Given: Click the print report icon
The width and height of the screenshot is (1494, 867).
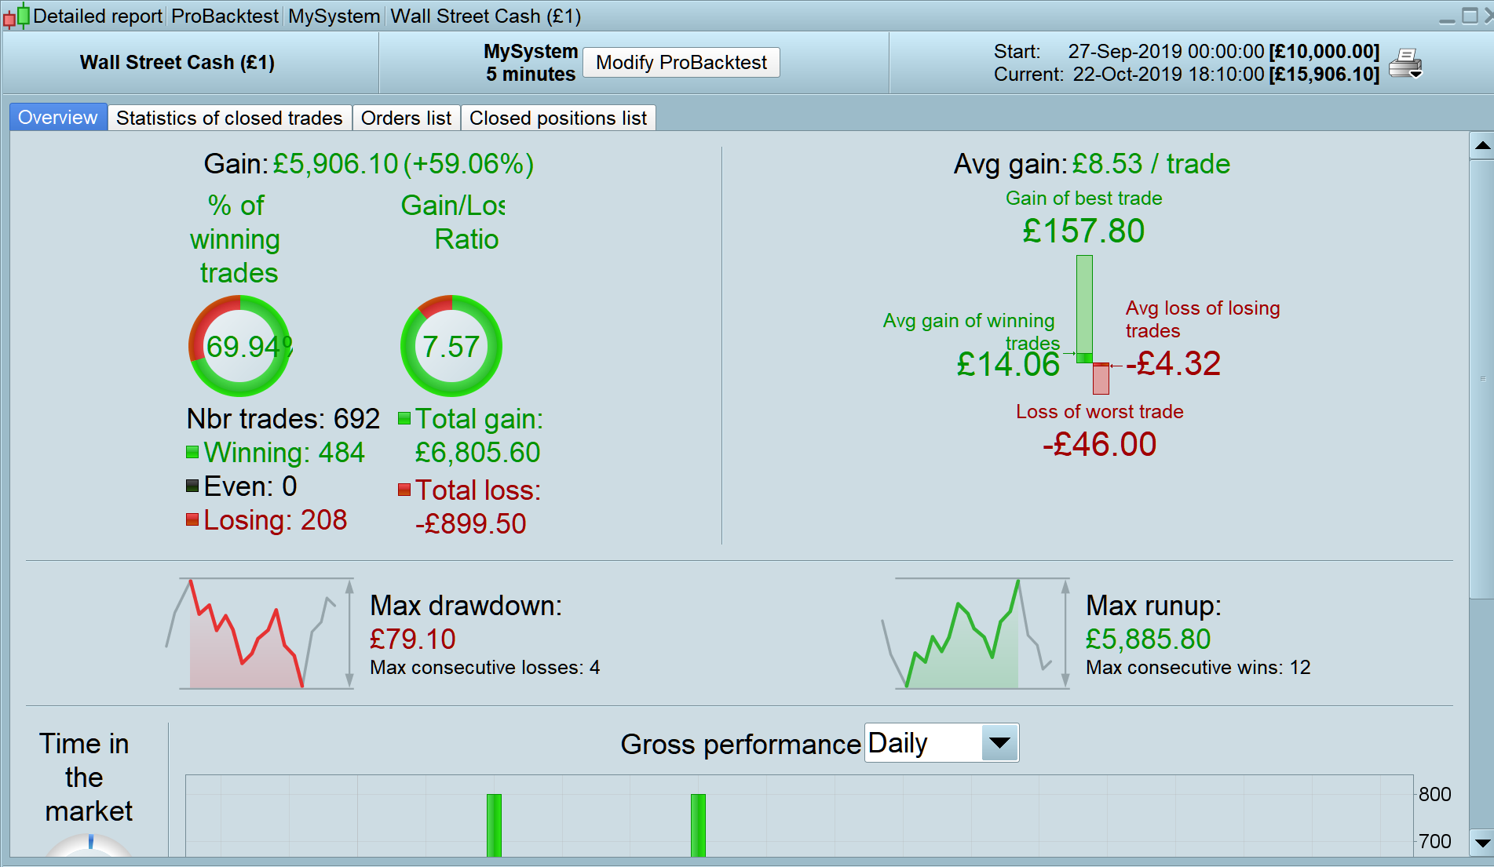Looking at the screenshot, I should pos(1405,63).
